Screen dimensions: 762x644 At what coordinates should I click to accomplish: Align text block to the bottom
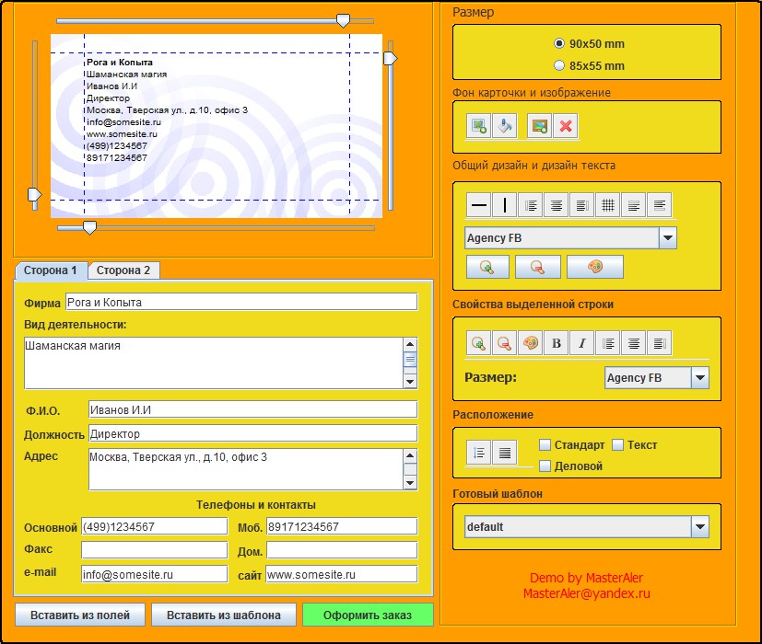[660, 205]
